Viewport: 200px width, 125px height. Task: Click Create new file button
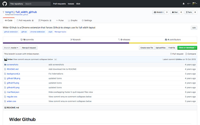[x=147, y=48]
